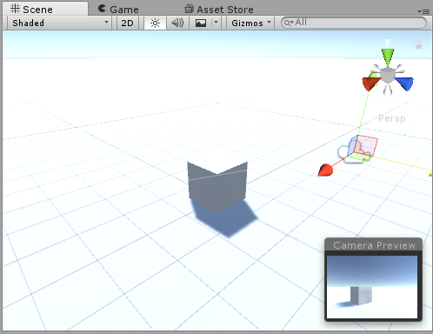Click the scene search field
Image resolution: width=433 pixels, height=334 pixels.
coord(354,23)
